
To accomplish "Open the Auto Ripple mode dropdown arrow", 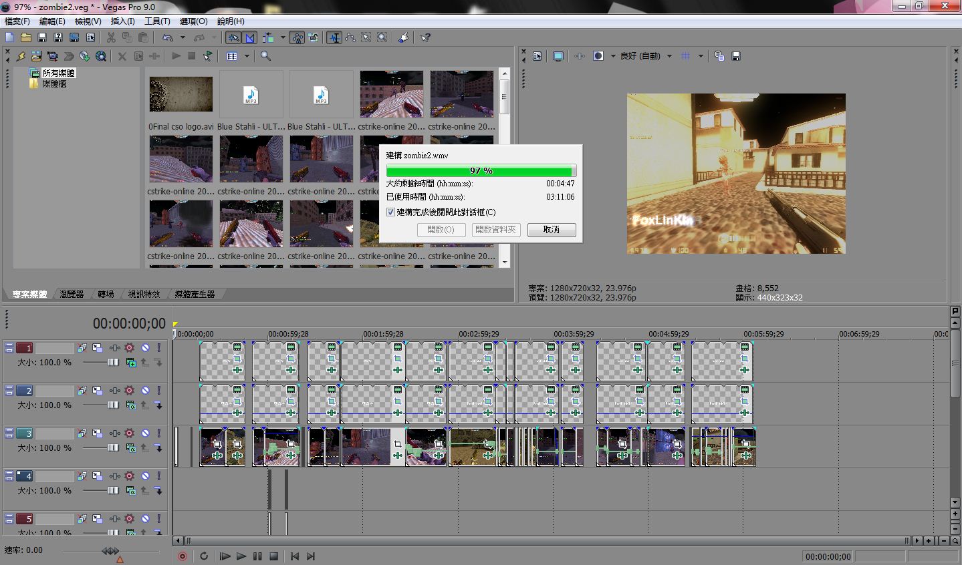I will [283, 37].
